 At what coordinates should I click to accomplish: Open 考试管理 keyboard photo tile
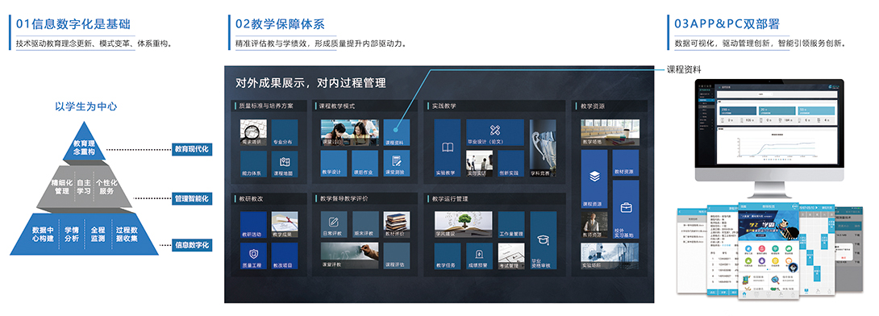[510, 256]
